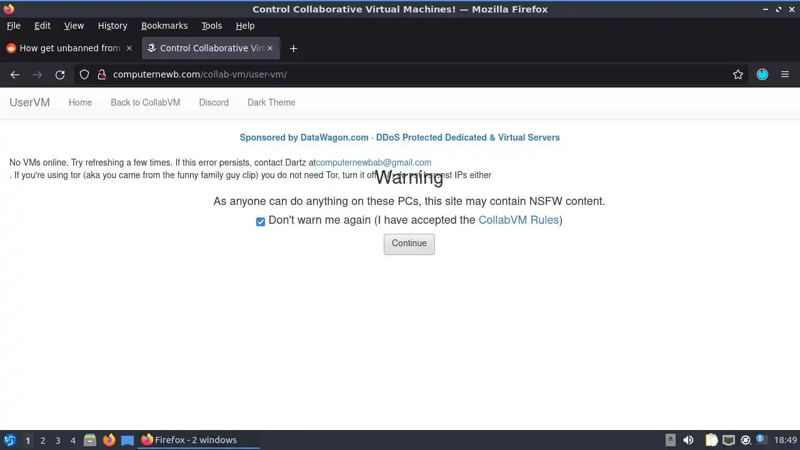Switch to workspace 2 in the pager
The width and height of the screenshot is (800, 450).
point(42,441)
